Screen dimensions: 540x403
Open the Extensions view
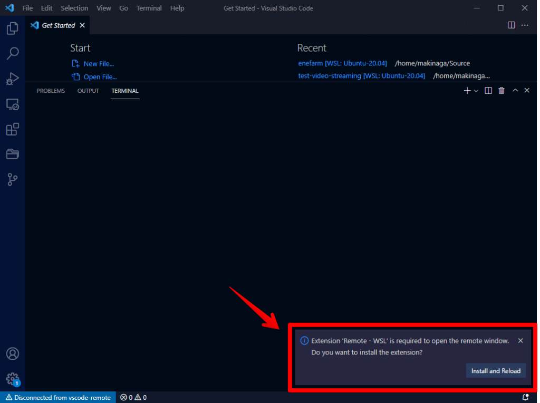coord(12,129)
